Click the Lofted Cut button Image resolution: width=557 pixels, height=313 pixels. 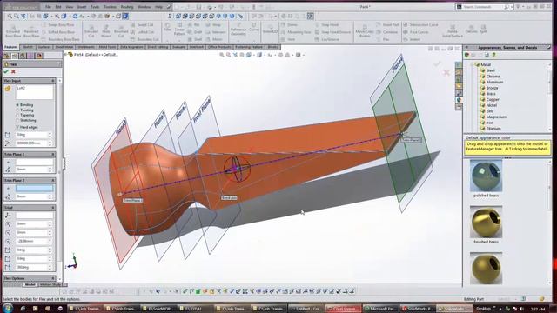142,32
